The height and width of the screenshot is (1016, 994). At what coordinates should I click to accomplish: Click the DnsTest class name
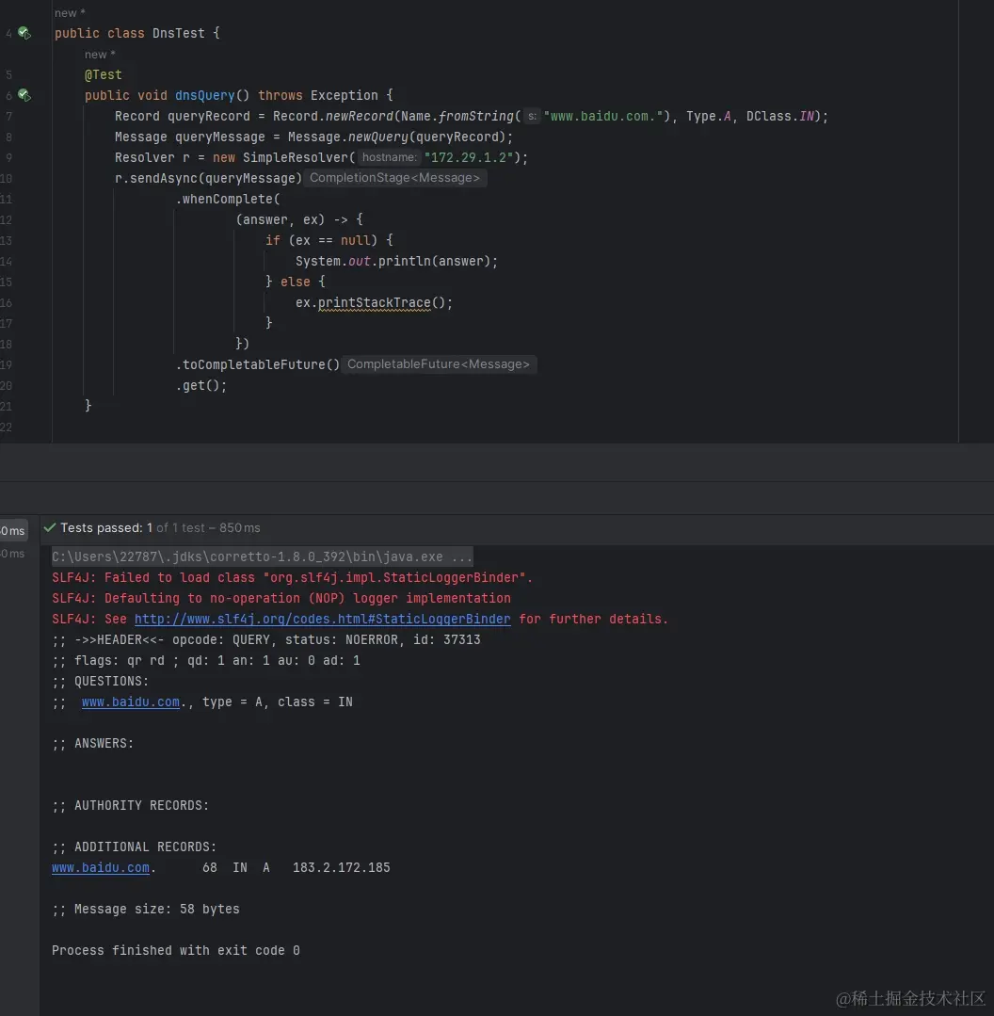coord(178,33)
